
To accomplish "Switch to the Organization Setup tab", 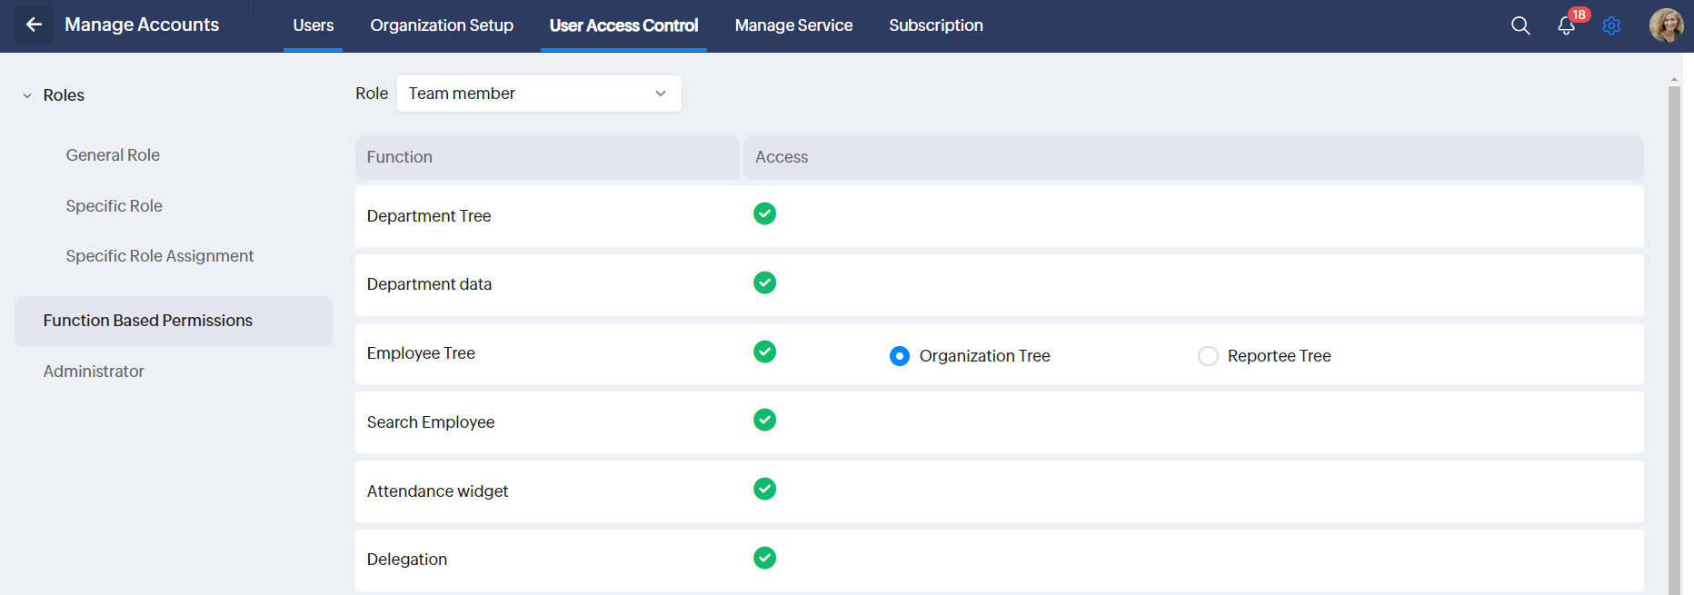I will [442, 25].
